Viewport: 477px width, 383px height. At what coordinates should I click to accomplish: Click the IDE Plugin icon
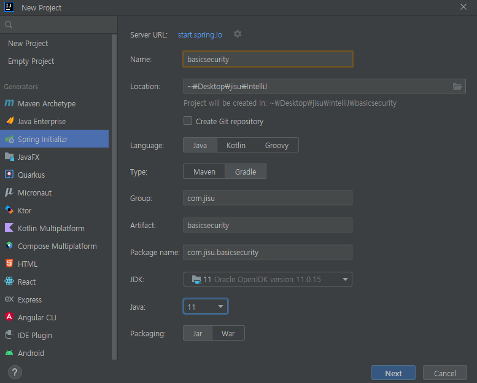pyautogui.click(x=9, y=334)
